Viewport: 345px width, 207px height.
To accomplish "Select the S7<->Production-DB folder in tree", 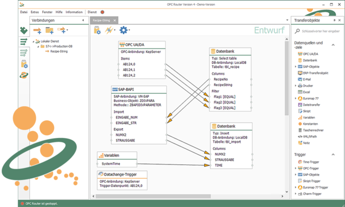I will click(56, 47).
